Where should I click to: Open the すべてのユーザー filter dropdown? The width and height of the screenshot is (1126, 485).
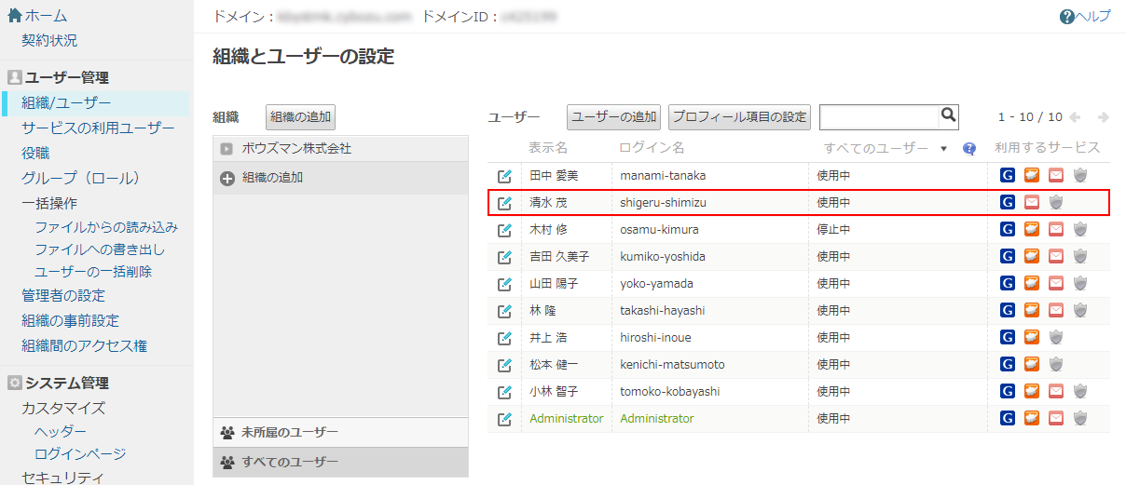coord(943,149)
